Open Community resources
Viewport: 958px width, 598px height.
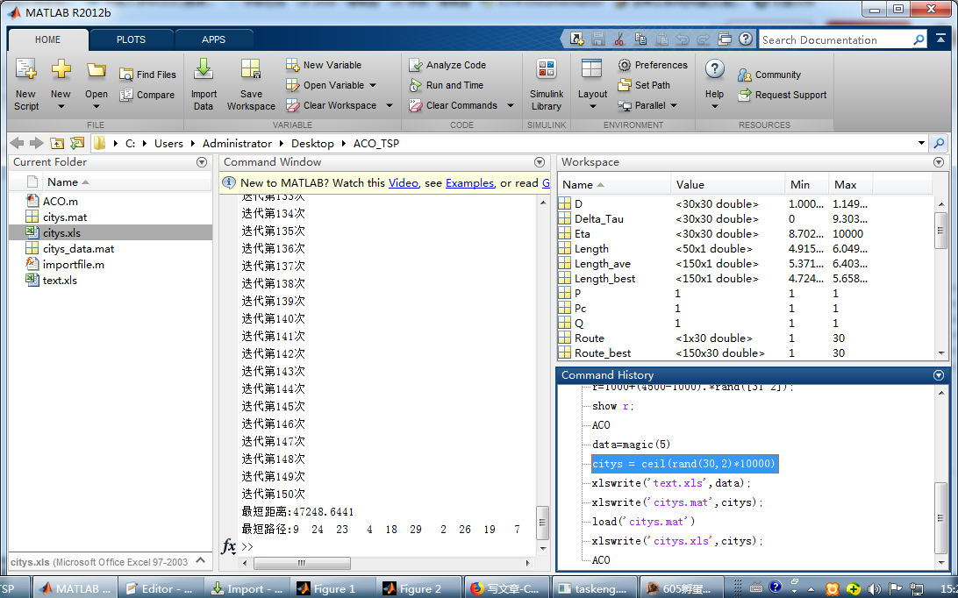[769, 75]
